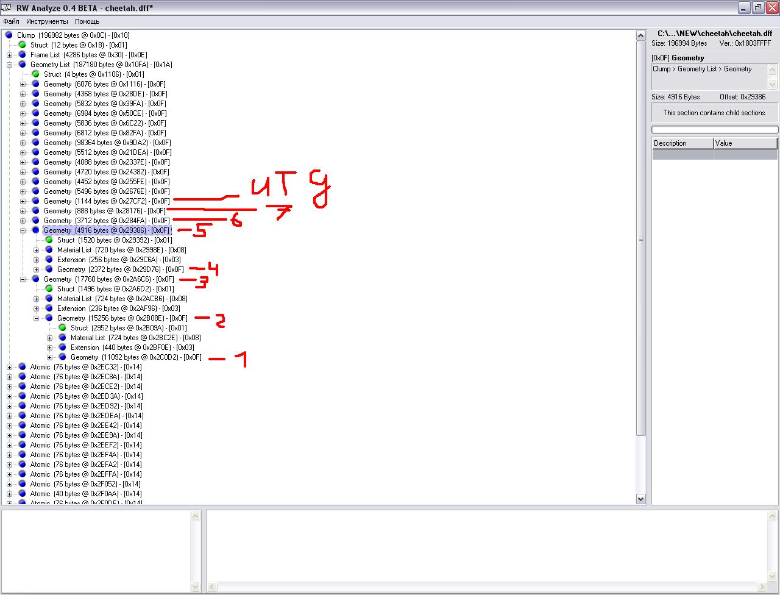
Task: Collapse the Geometry List node
Action: [x=9, y=65]
